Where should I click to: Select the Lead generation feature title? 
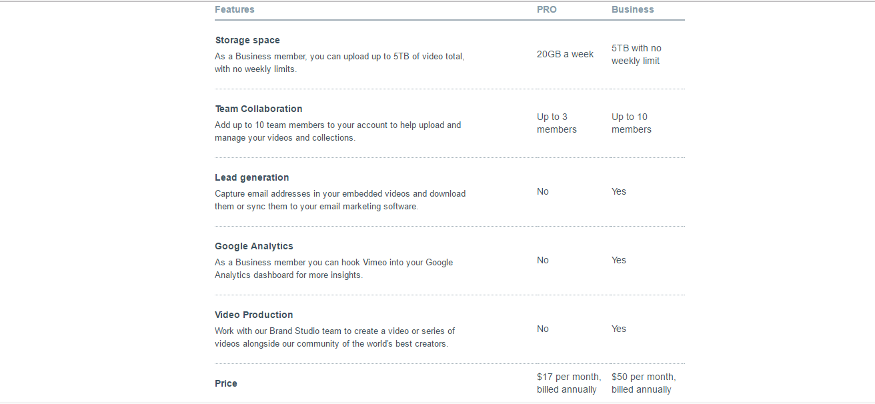point(251,177)
